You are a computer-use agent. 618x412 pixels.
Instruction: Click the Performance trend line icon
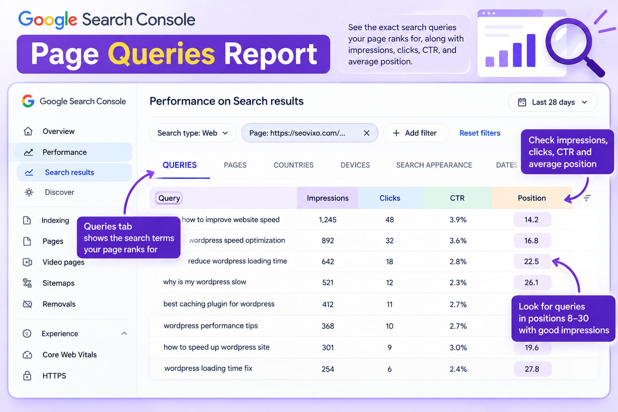29,152
